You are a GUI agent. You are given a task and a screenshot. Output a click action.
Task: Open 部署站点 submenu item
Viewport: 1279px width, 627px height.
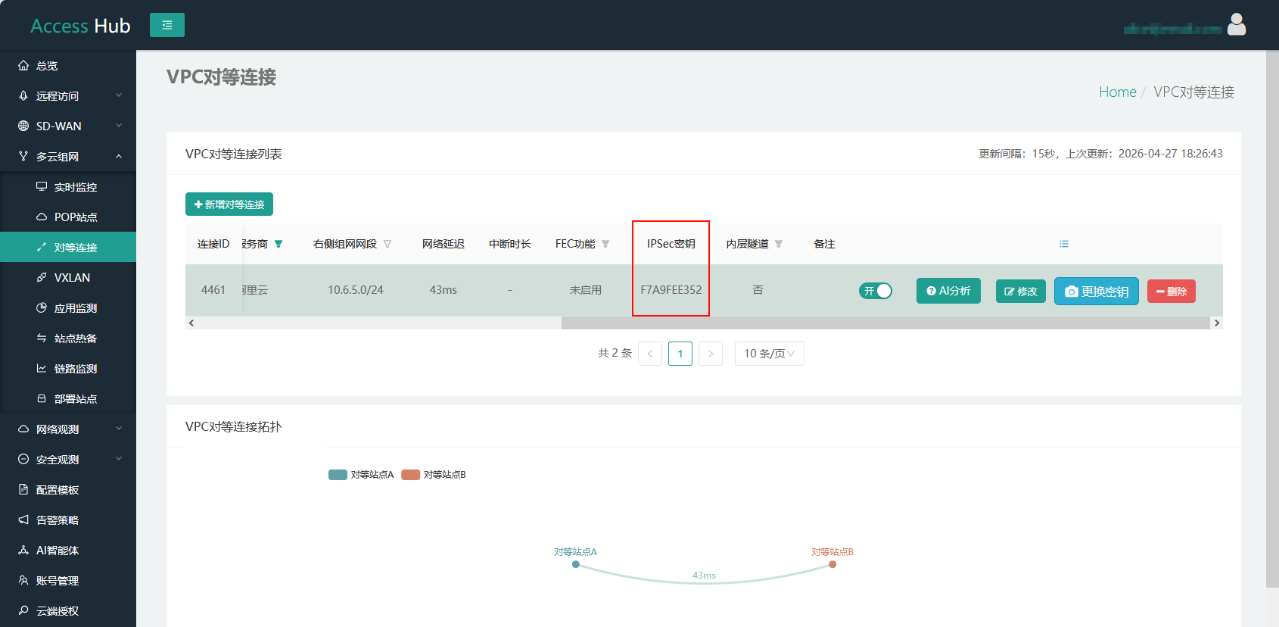pyautogui.click(x=68, y=399)
